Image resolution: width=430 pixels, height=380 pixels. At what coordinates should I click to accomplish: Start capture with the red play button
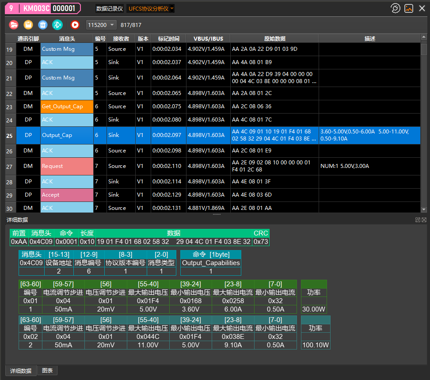coord(75,25)
